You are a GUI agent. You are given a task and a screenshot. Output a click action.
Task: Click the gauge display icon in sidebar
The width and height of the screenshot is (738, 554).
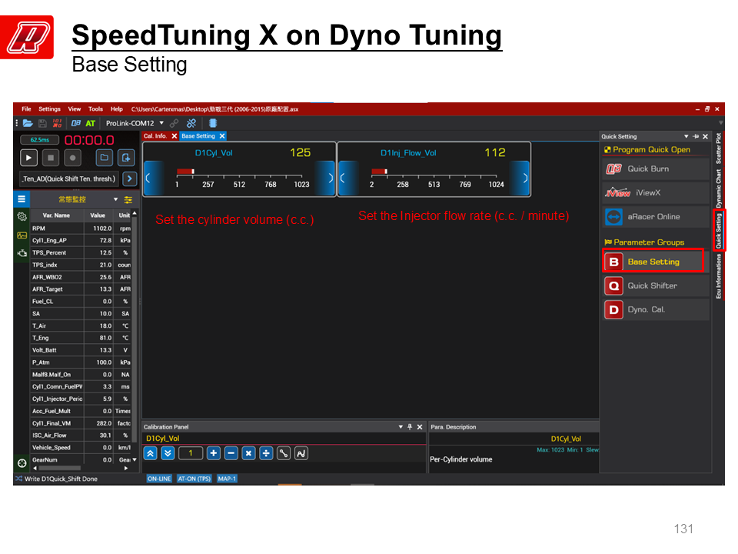[22, 235]
